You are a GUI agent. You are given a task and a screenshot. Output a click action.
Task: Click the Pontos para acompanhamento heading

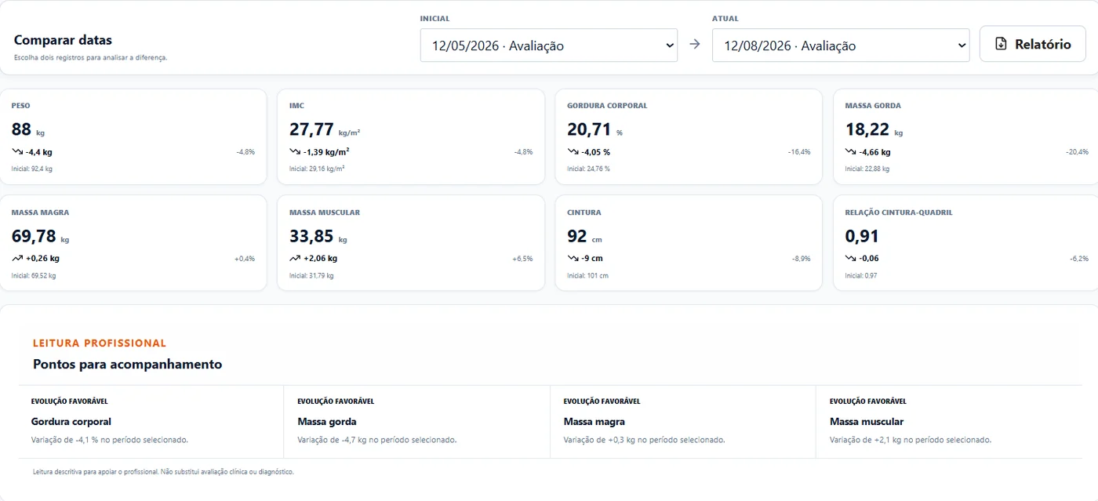click(x=127, y=364)
